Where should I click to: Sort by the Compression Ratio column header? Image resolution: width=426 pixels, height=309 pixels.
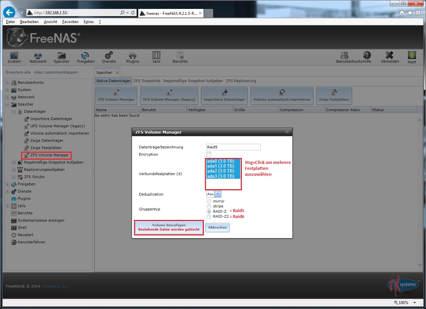coord(347,110)
